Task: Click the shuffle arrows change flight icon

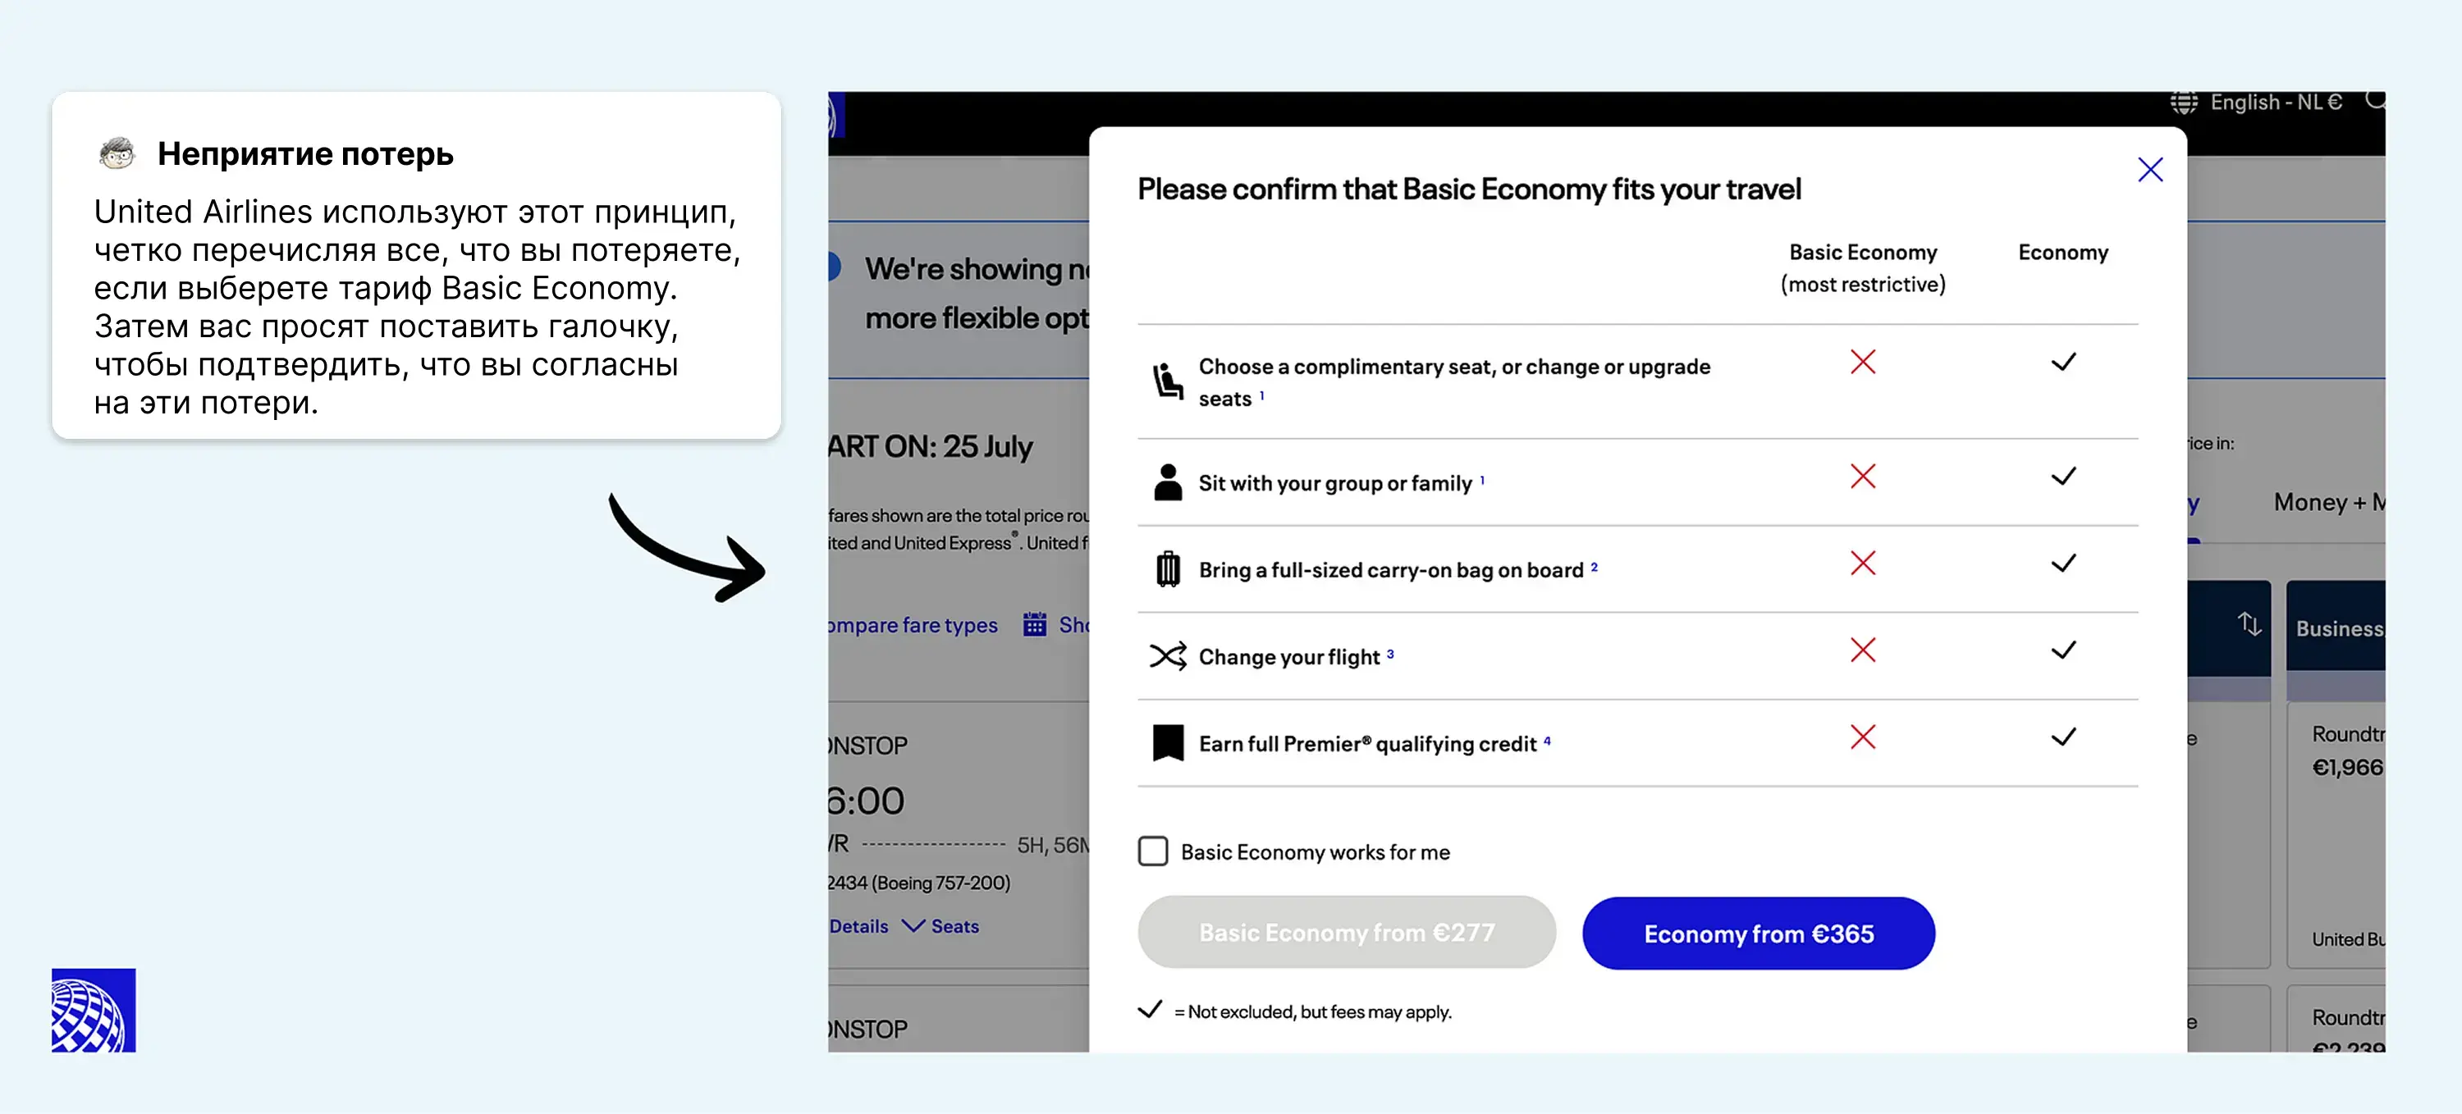Action: pos(1167,656)
